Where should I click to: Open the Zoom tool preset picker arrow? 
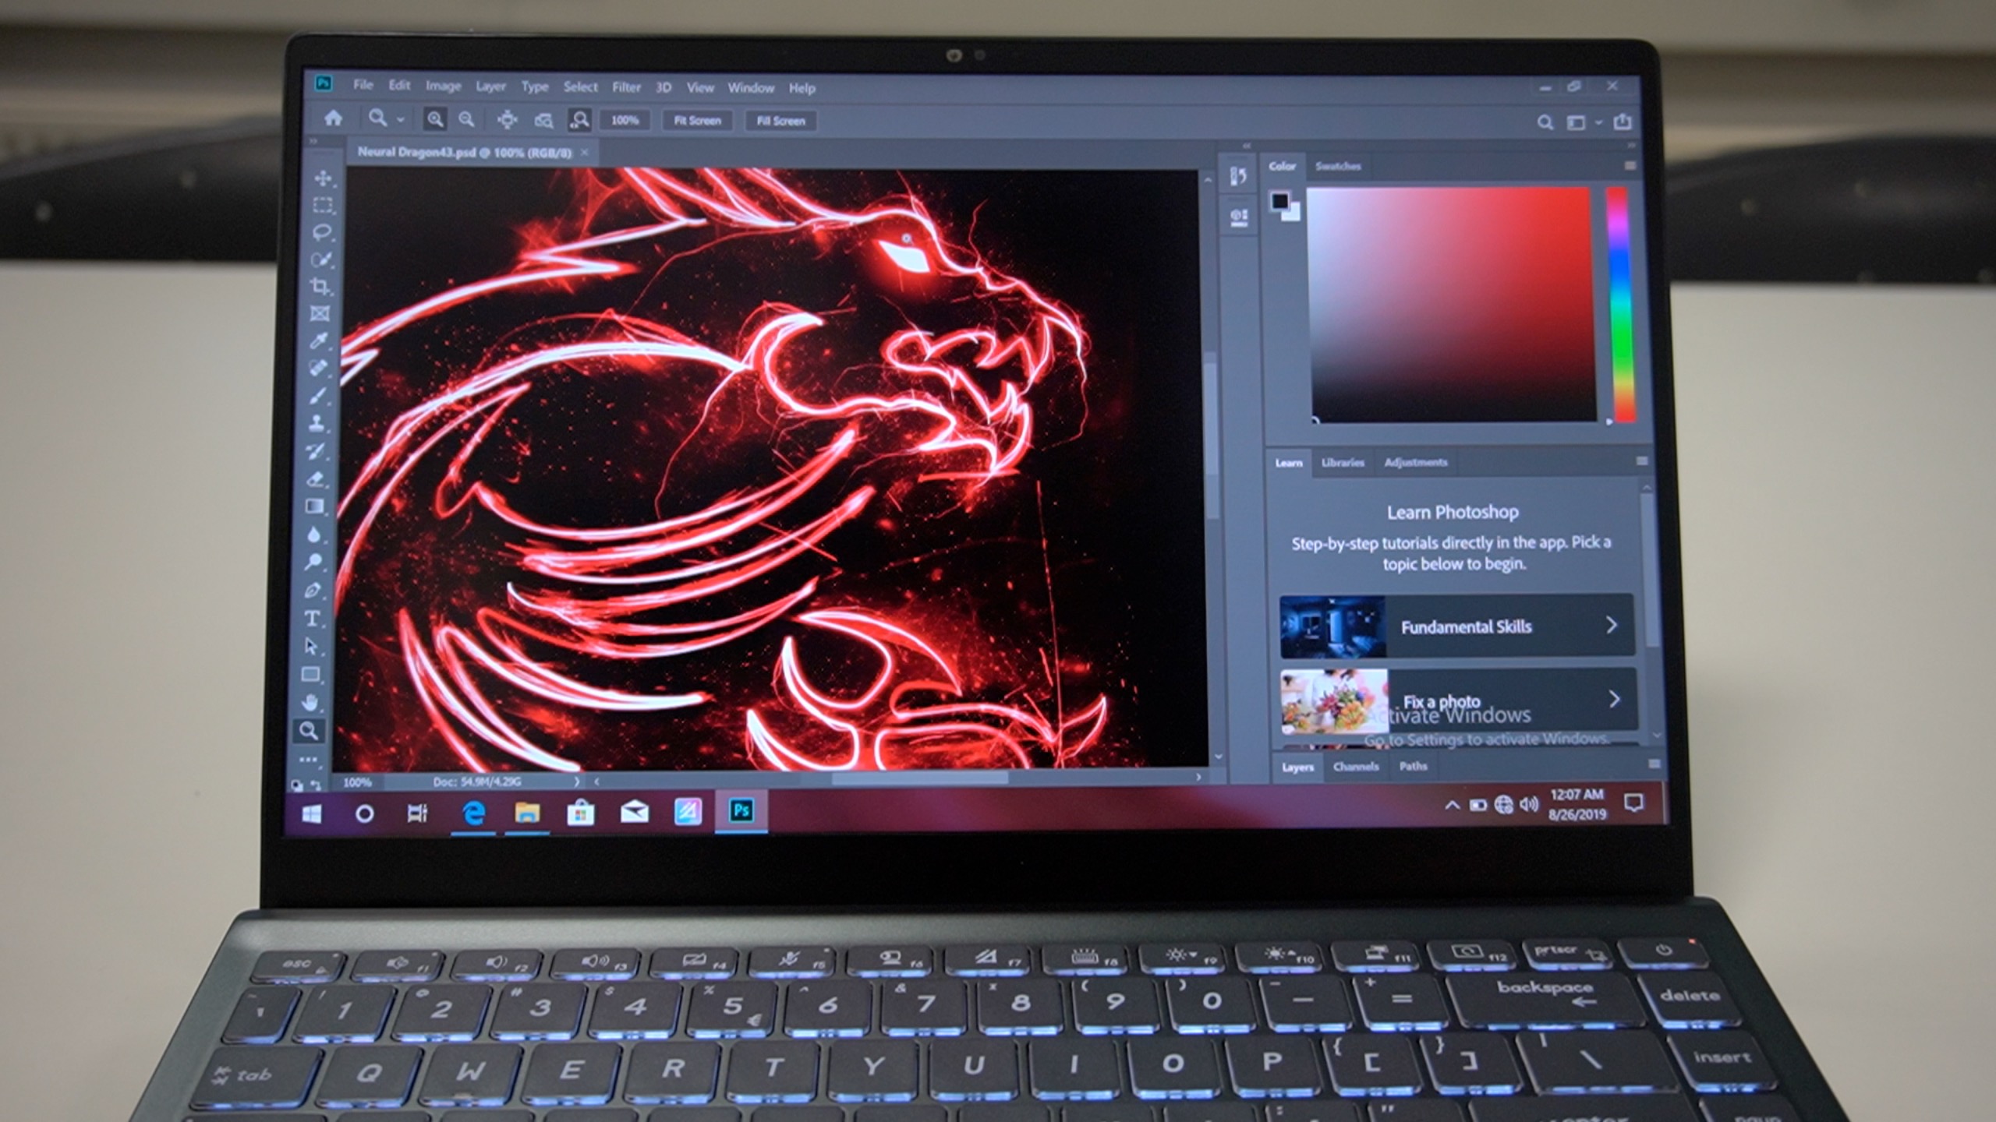(401, 120)
